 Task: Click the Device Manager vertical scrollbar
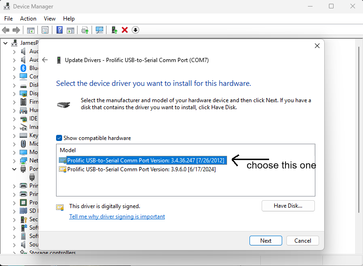point(359,130)
